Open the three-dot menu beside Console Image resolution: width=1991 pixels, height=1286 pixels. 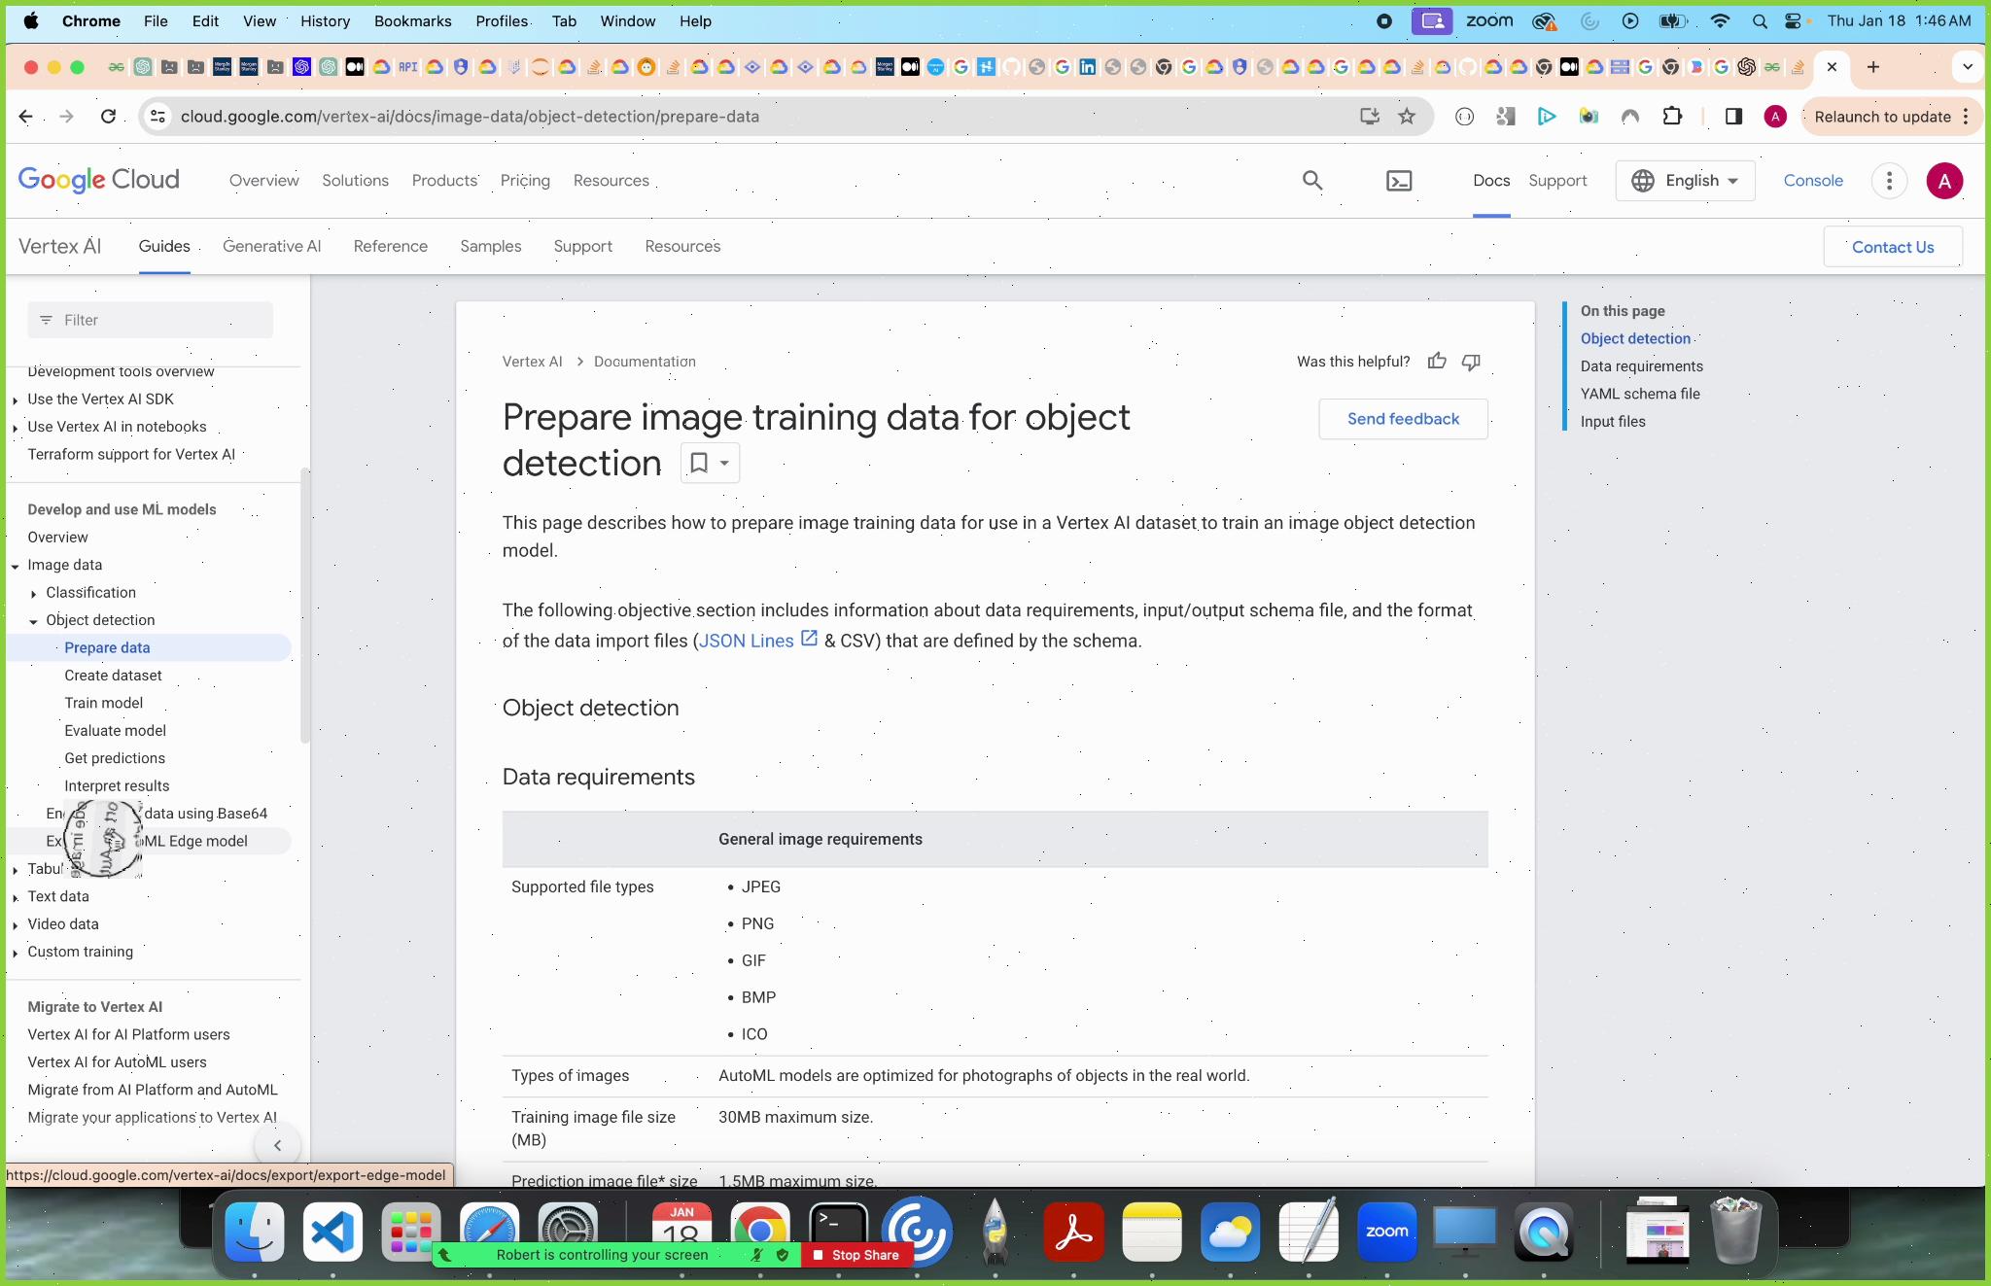1889,181
